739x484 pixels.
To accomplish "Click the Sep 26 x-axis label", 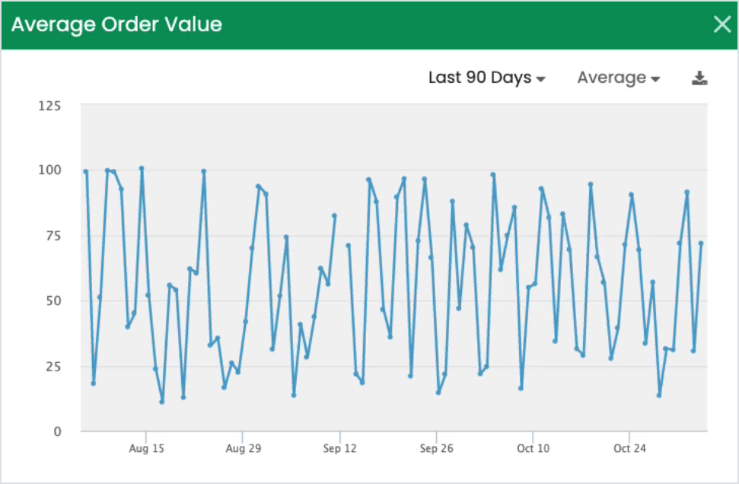I will tap(436, 448).
